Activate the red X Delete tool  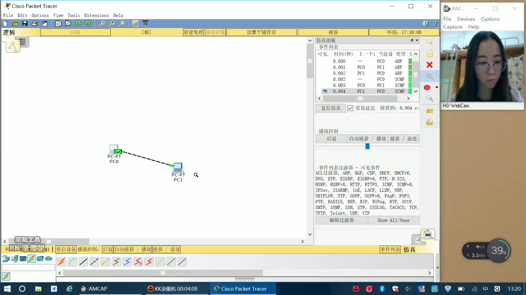[x=429, y=65]
